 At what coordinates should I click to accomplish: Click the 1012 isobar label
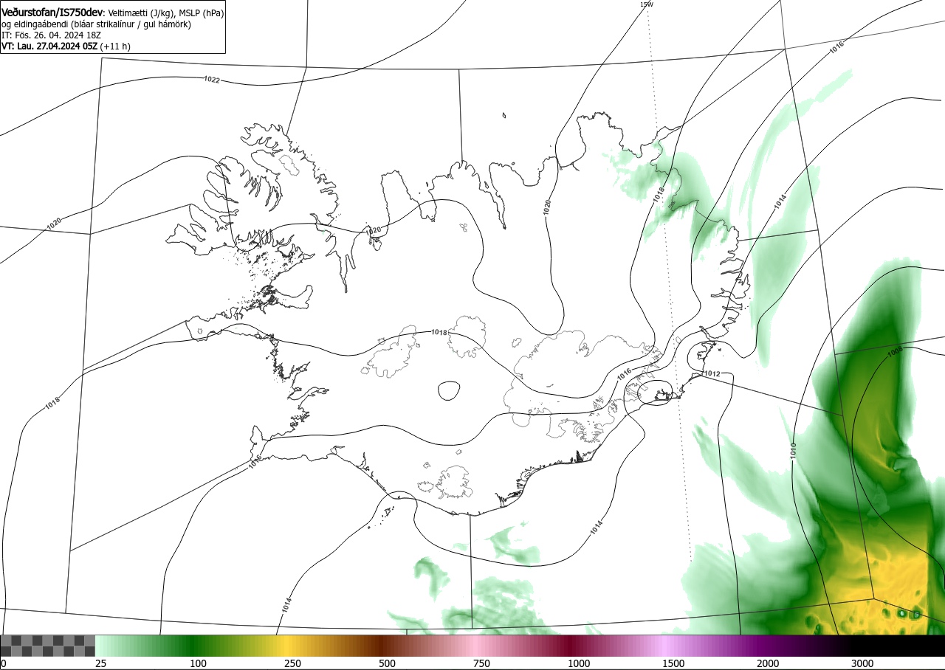pyautogui.click(x=712, y=374)
